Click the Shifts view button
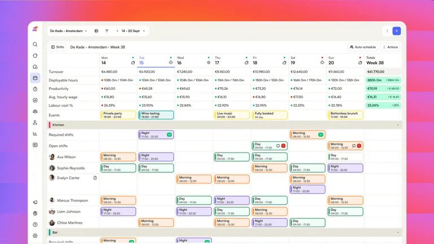 58,47
